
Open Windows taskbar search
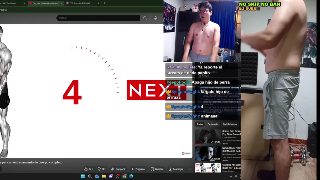(x=90, y=176)
